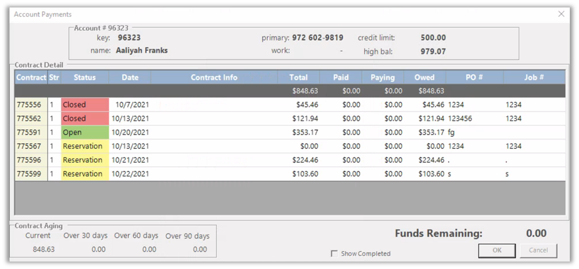The height and width of the screenshot is (269, 579).
Task: Select the Paying column header
Action: click(382, 78)
